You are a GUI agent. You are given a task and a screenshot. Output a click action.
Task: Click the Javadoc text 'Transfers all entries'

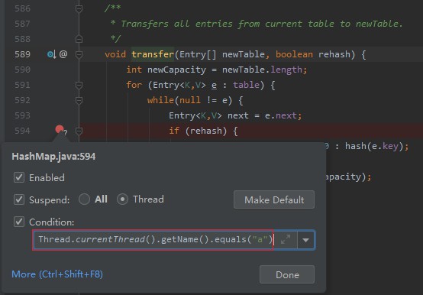176,24
